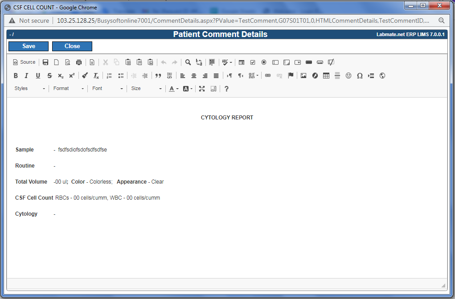Insert an IFrame globe icon
Image resolution: width=455 pixels, height=299 pixels.
382,76
